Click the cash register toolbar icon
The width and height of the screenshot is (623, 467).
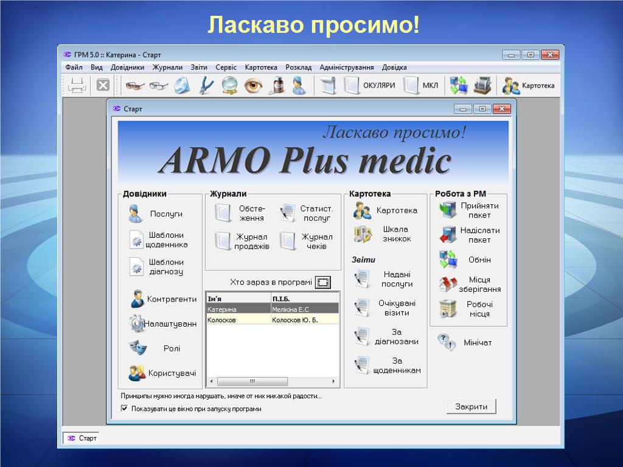coord(482,86)
